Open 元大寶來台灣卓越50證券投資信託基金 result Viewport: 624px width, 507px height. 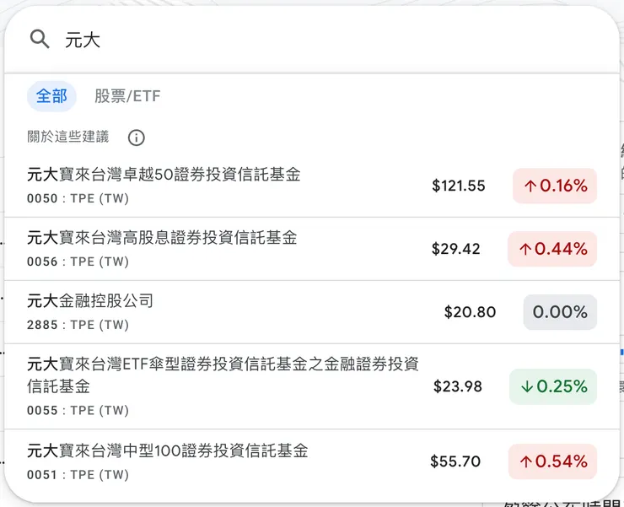(x=164, y=175)
